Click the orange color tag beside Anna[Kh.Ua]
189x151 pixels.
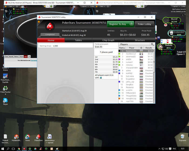(119, 98)
